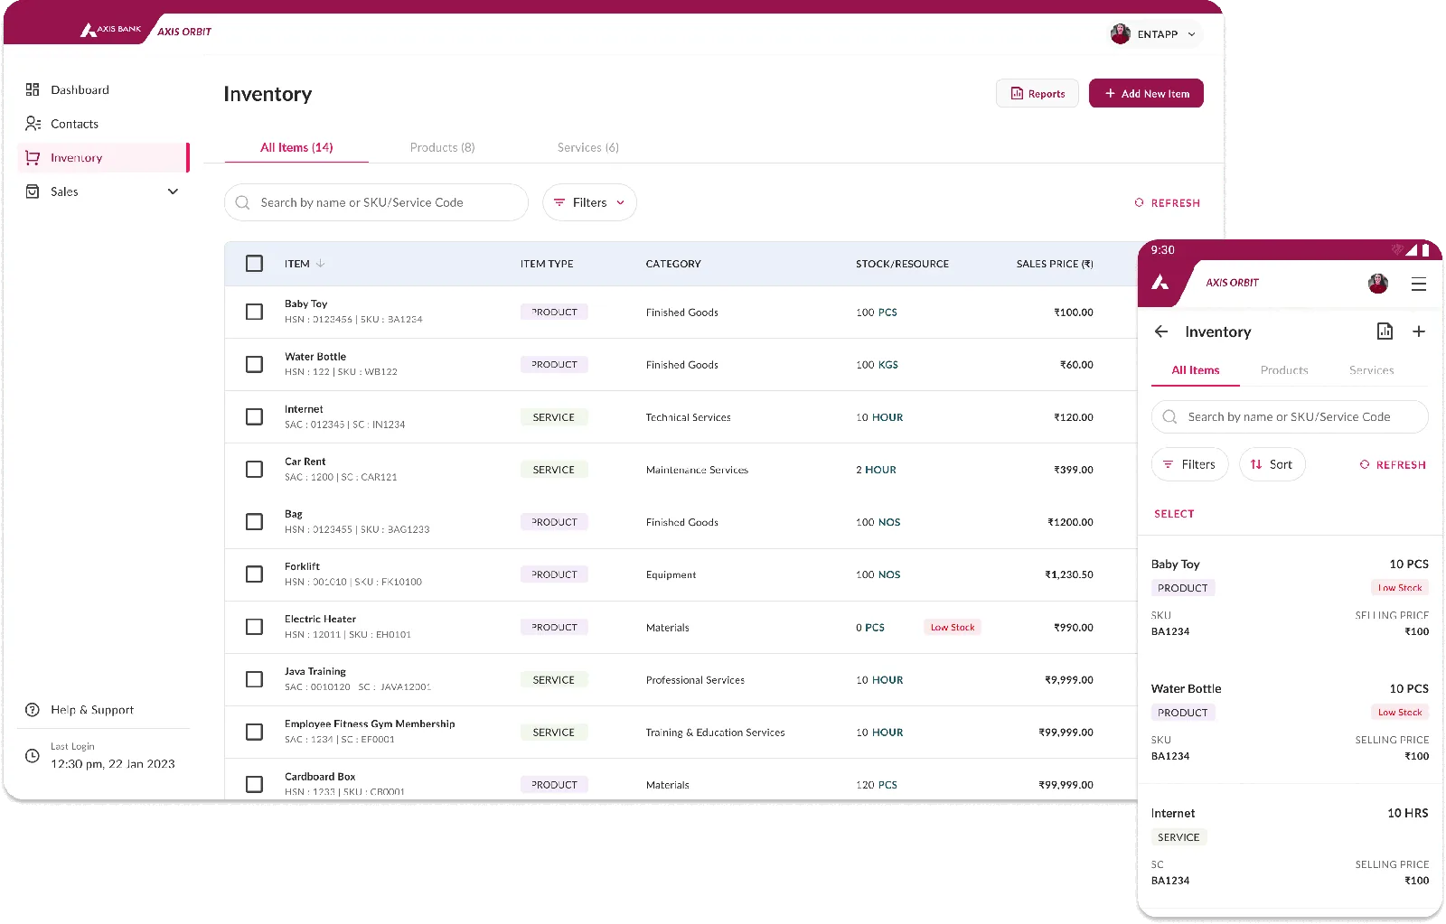
Task: Open the Reports button
Action: pyautogui.click(x=1038, y=93)
